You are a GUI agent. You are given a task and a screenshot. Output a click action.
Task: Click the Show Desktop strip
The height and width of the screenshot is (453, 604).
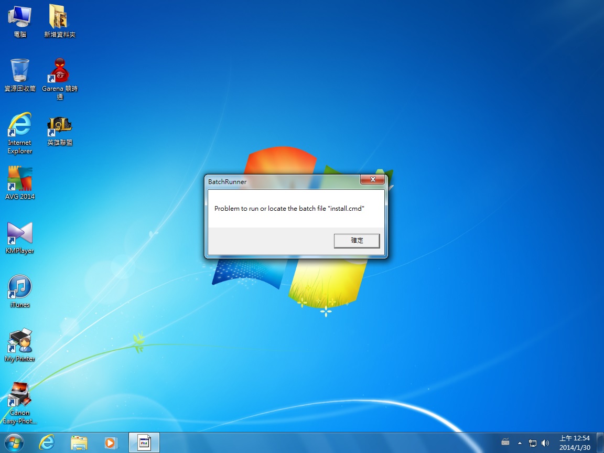(600, 443)
